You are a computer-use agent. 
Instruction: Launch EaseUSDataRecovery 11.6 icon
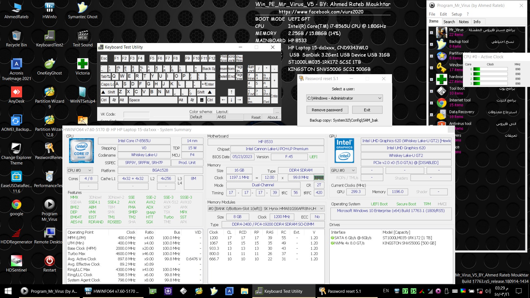(x=16, y=182)
